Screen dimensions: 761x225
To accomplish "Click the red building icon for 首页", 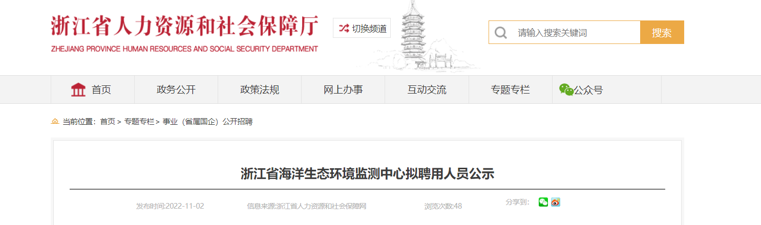I will [x=78, y=89].
